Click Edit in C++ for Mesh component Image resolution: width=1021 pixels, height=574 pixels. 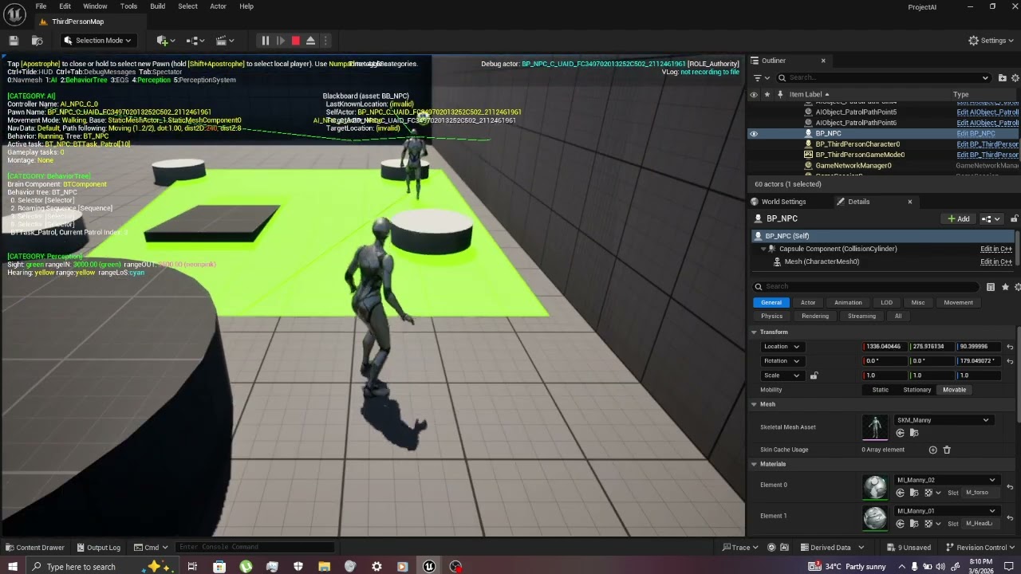pos(996,261)
